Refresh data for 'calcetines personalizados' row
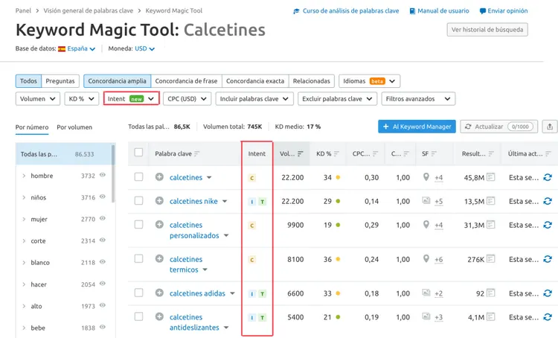 pyautogui.click(x=548, y=225)
